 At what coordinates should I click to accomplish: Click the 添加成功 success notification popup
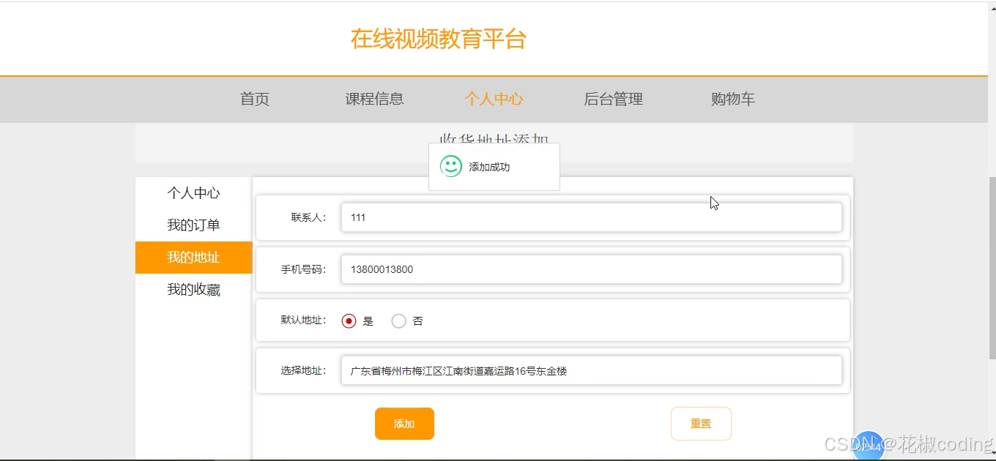click(x=494, y=167)
